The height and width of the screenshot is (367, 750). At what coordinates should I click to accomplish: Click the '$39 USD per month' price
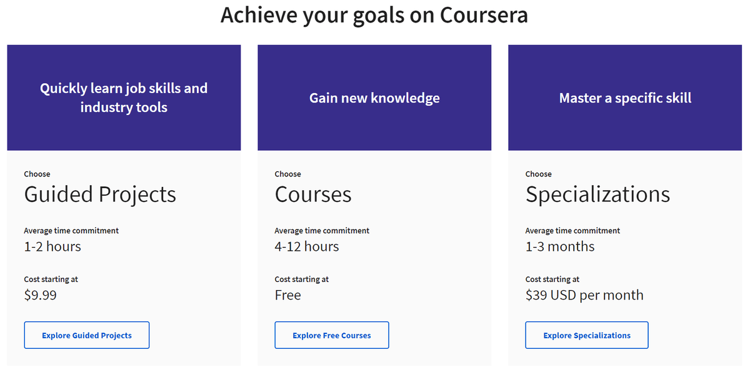584,295
